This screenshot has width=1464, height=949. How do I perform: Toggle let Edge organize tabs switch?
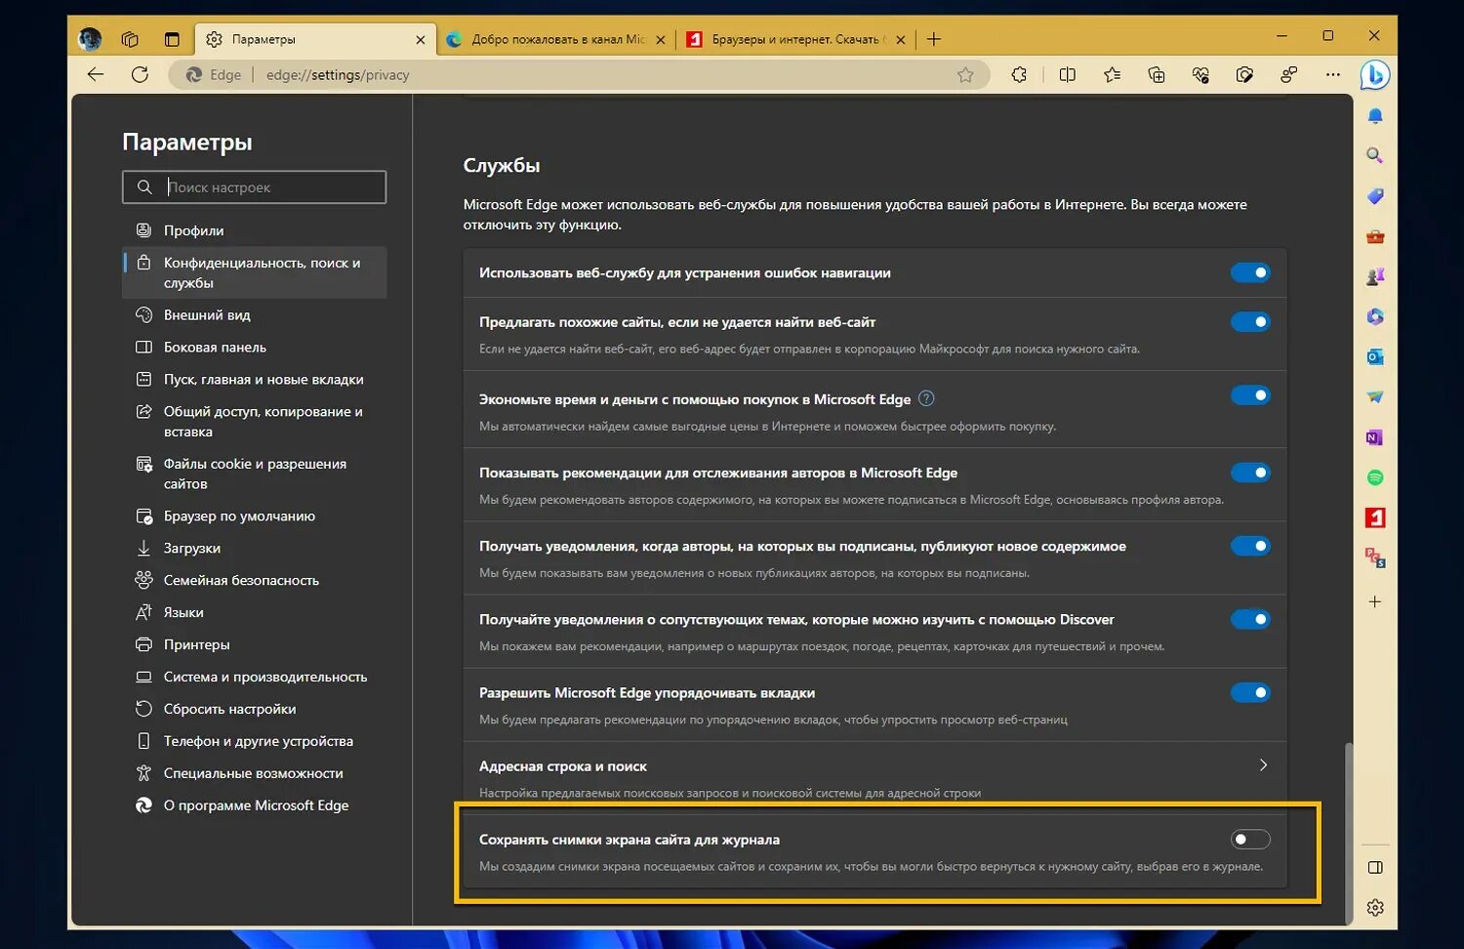pos(1250,692)
